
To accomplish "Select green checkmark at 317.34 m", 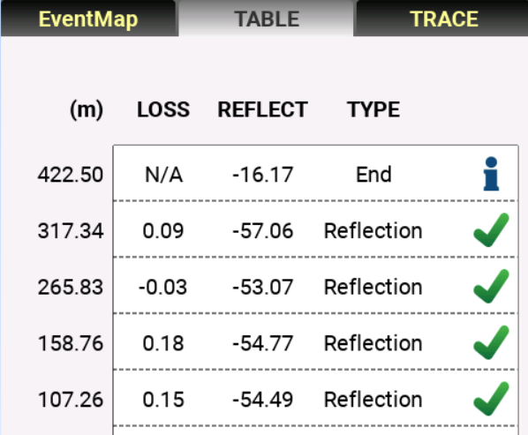I will coord(491,230).
